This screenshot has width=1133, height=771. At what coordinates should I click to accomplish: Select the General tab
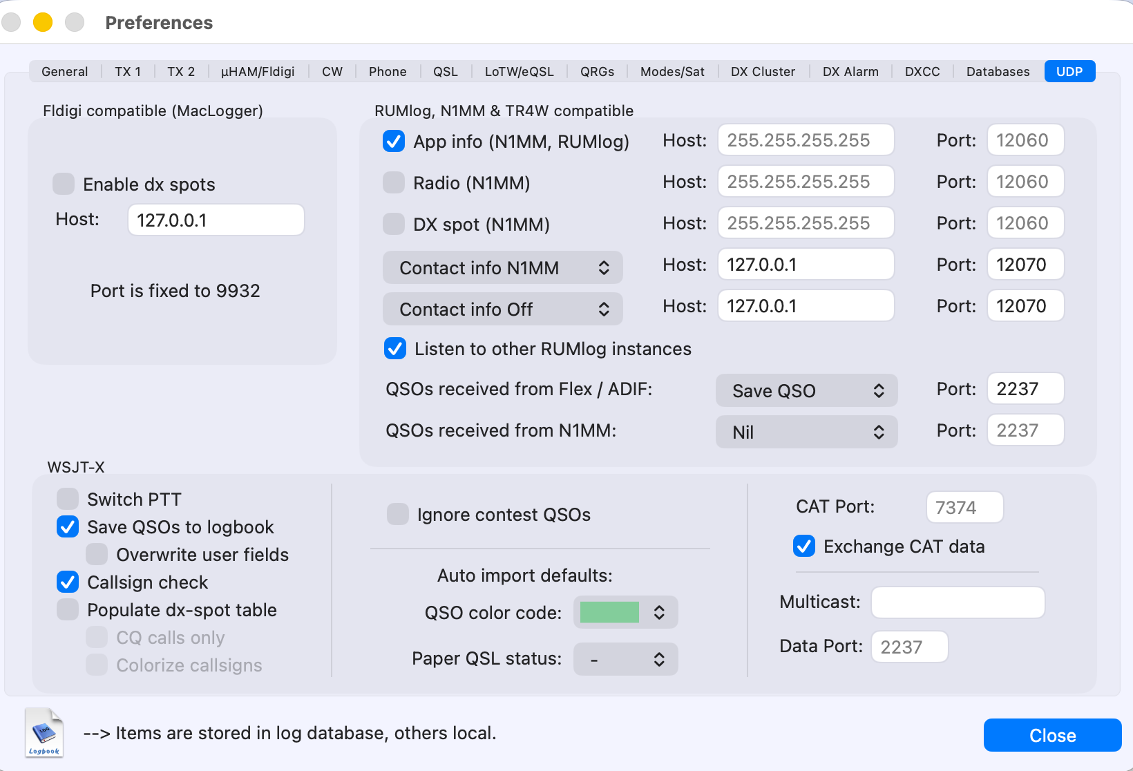[x=65, y=72]
